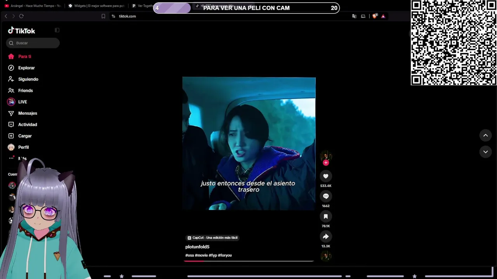The height and width of the screenshot is (279, 497).
Task: Click the browser forward arrow
Action: [x=13, y=16]
